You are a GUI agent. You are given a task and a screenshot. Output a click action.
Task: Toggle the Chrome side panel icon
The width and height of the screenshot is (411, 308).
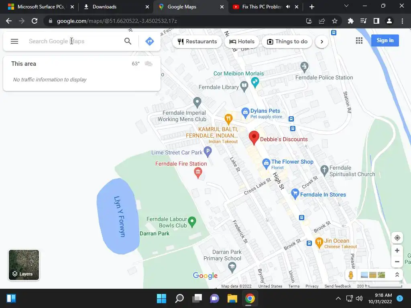coord(376,21)
